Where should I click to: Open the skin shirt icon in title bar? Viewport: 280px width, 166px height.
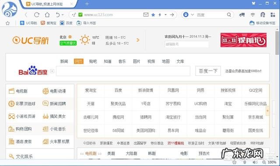pos(253,3)
